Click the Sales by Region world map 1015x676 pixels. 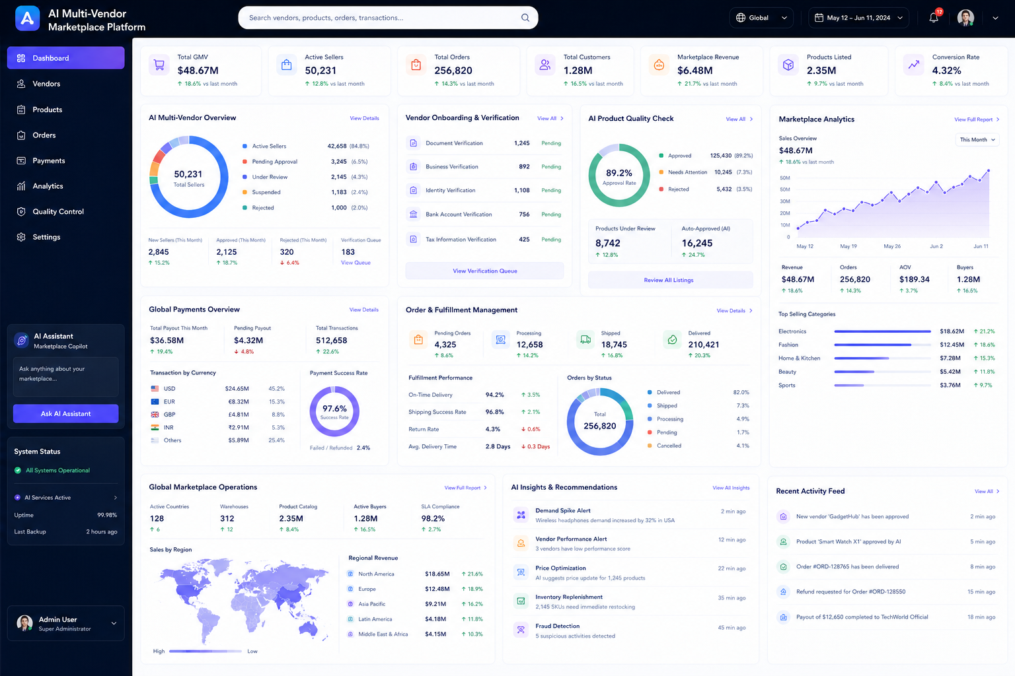coord(243,600)
